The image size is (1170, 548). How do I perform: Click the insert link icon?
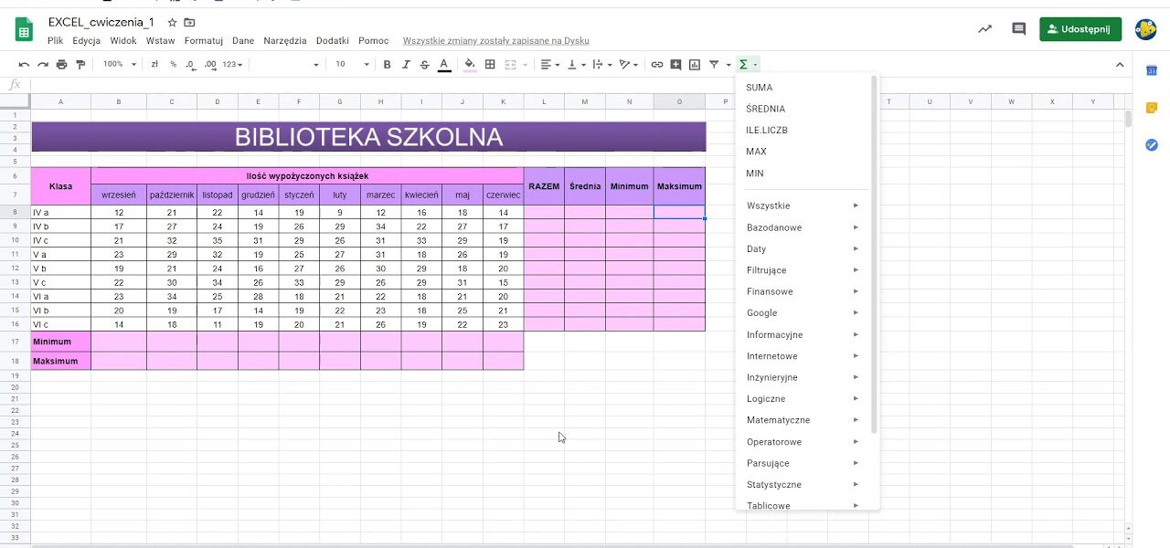coord(656,64)
